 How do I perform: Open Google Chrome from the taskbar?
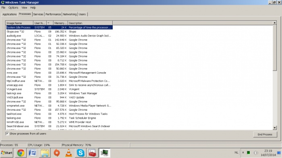(21, 153)
